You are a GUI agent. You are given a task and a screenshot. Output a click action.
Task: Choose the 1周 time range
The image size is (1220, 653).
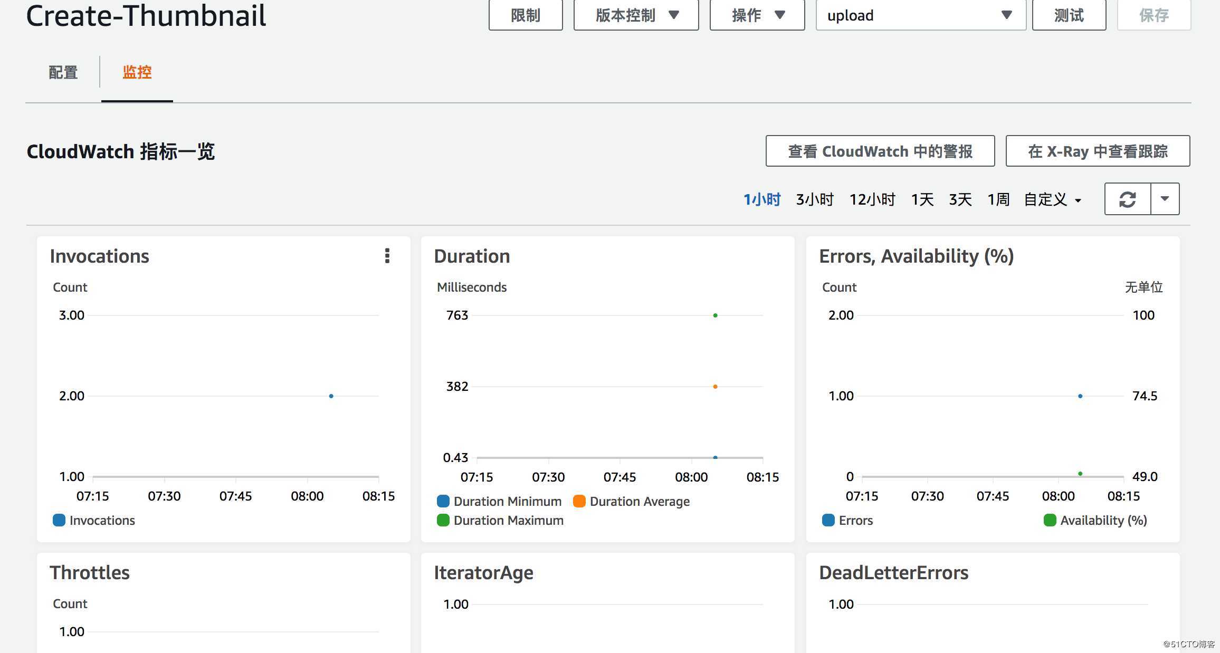(x=998, y=199)
